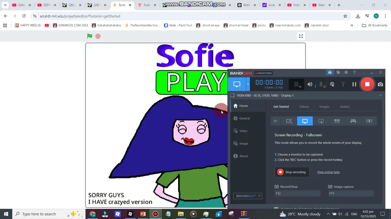Switch to Videos tab
This screenshot has width=391, height=219.
point(304,106)
